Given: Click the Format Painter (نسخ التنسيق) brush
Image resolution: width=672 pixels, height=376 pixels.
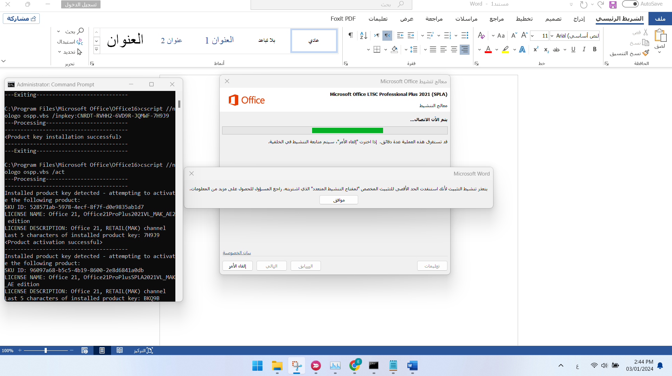Looking at the screenshot, I should (646, 53).
